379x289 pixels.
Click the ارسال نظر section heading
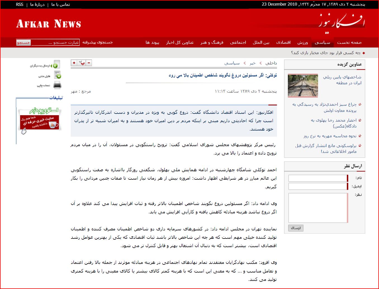pyautogui.click(x=353, y=166)
